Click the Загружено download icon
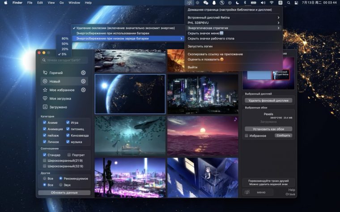Image resolution: width=340 pixels, height=212 pixels. click(45, 107)
